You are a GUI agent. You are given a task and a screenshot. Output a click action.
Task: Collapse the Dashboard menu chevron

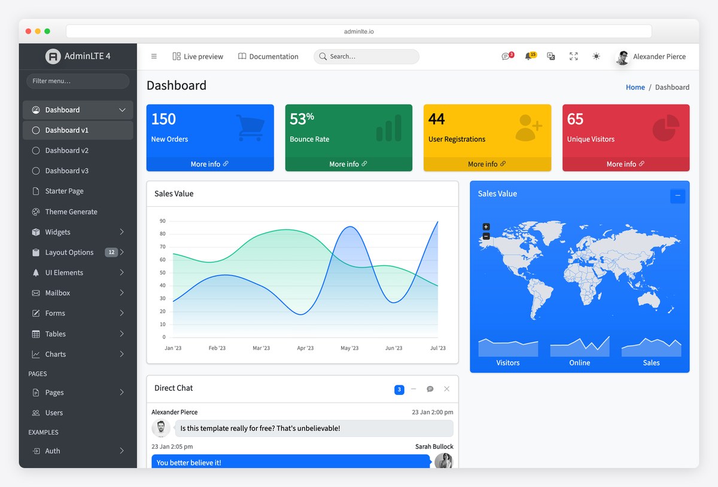click(122, 110)
